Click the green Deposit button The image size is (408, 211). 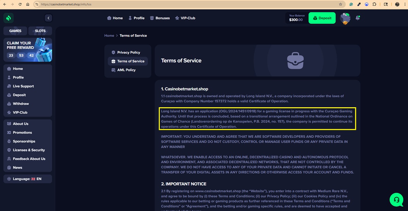point(322,18)
